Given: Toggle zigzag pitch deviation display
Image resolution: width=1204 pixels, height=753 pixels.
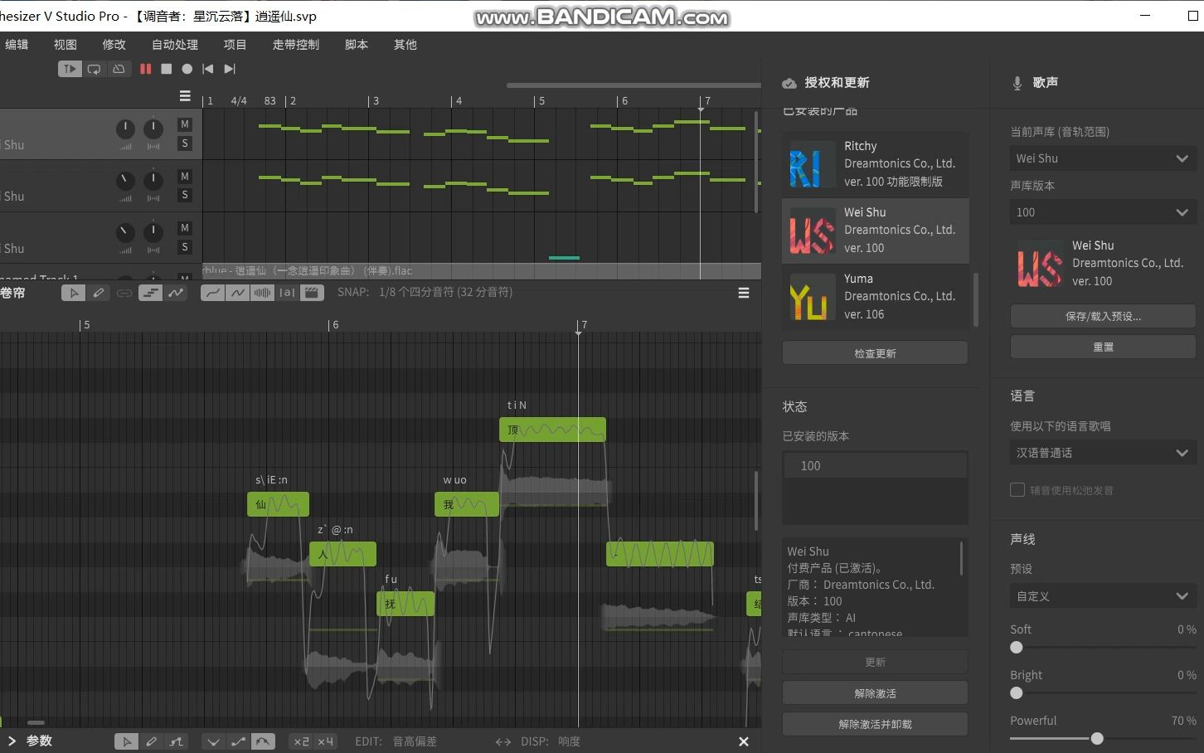Looking at the screenshot, I should click(x=238, y=293).
